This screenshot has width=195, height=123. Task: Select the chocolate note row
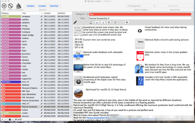36,63
